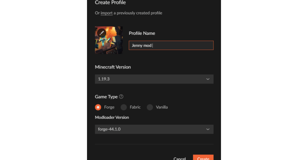This screenshot has height=160, width=308.
Task: Click the Fabric label text
Action: click(135, 107)
